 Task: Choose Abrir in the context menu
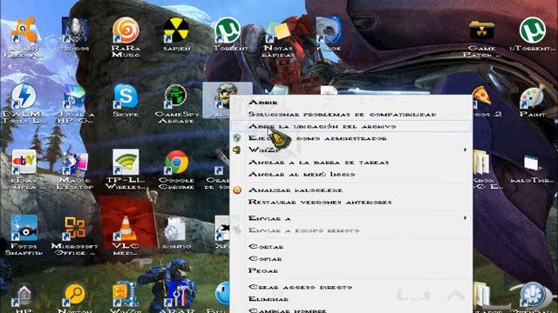tap(263, 103)
